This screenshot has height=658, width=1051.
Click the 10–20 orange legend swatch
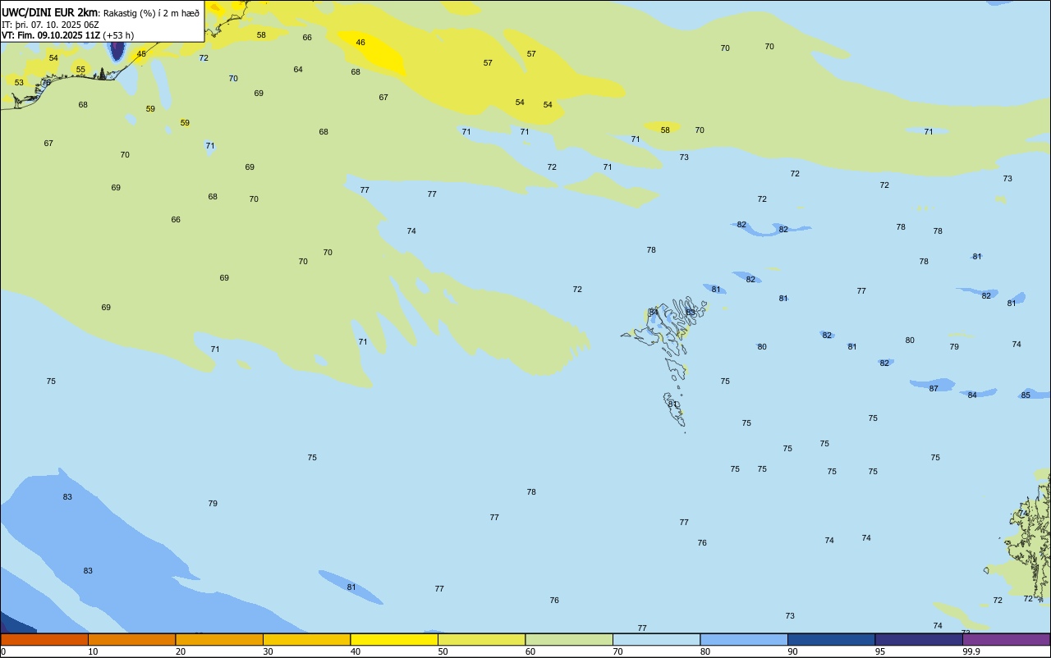click(131, 639)
